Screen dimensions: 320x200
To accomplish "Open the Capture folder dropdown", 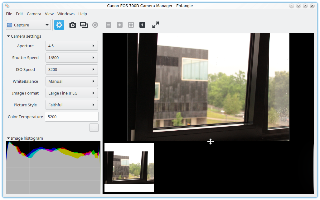I will [28, 25].
